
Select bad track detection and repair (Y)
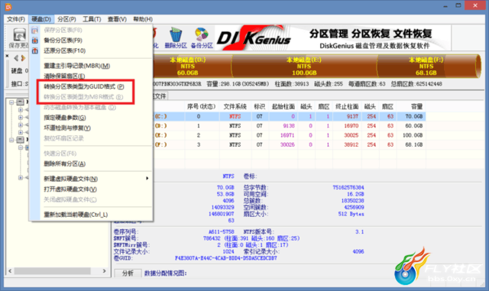point(67,128)
